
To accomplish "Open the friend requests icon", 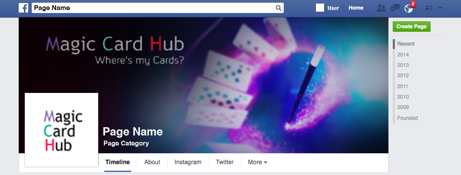I will coord(381,8).
